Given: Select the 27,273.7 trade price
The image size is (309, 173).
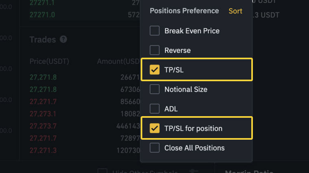Looking at the screenshot, I should click(43, 126).
